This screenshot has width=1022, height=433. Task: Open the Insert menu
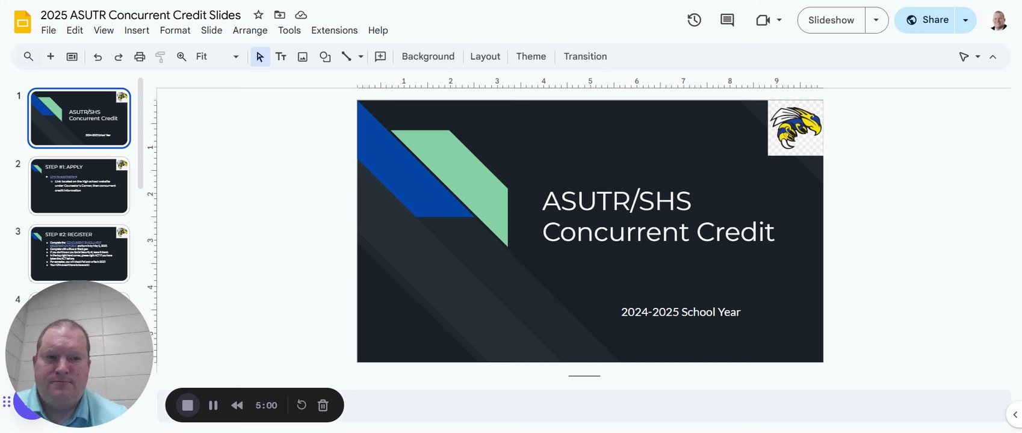[137, 30]
